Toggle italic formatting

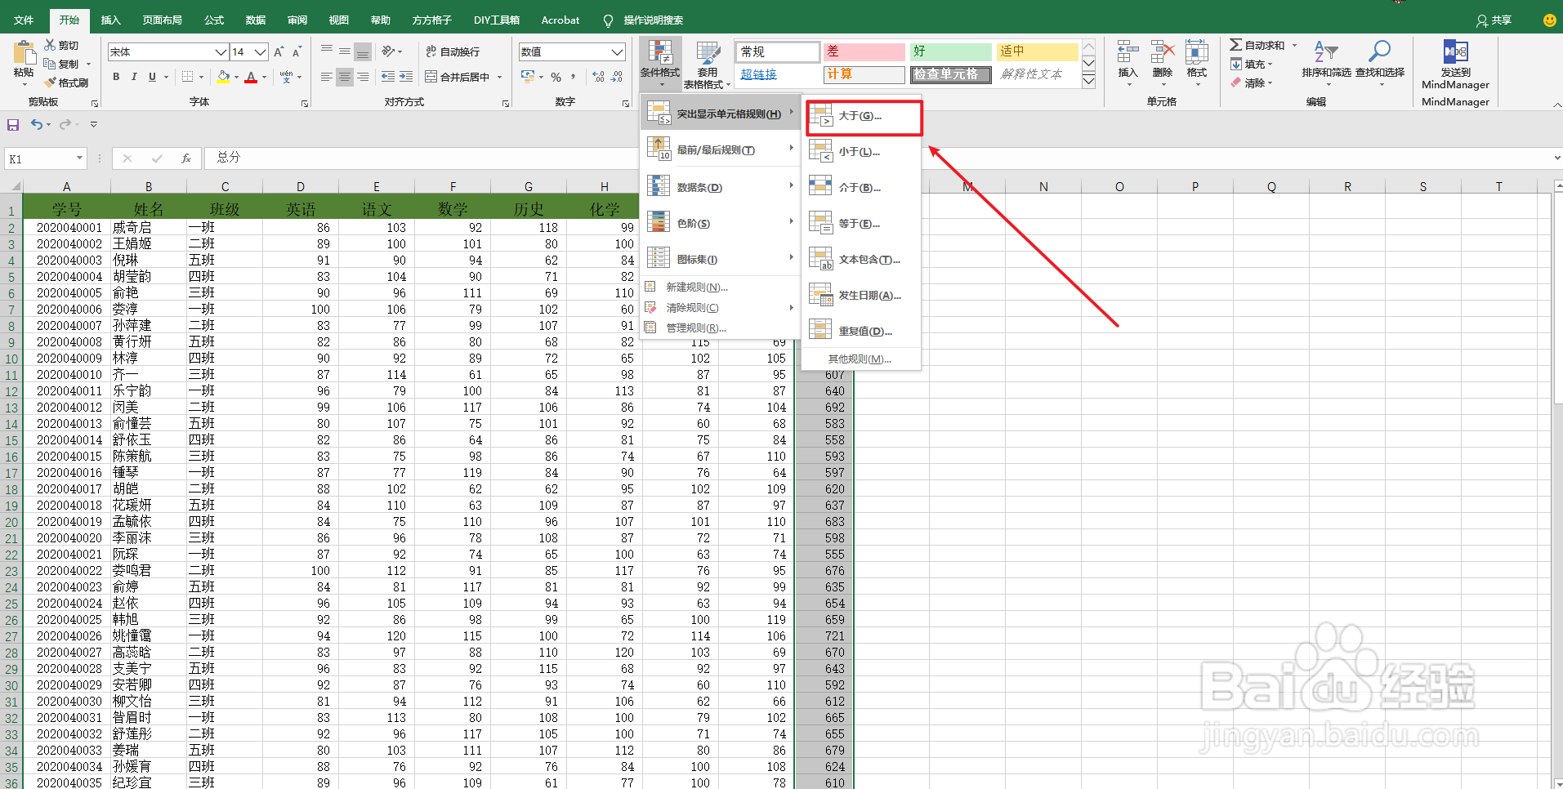pyautogui.click(x=134, y=77)
